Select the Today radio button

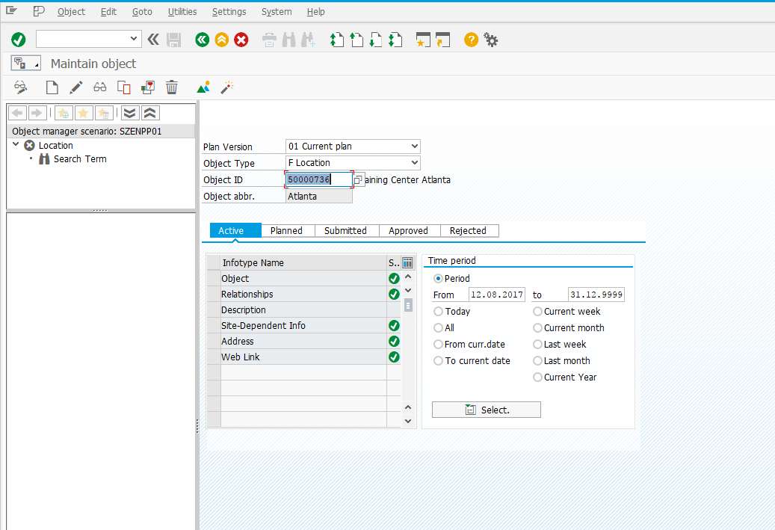tap(438, 312)
